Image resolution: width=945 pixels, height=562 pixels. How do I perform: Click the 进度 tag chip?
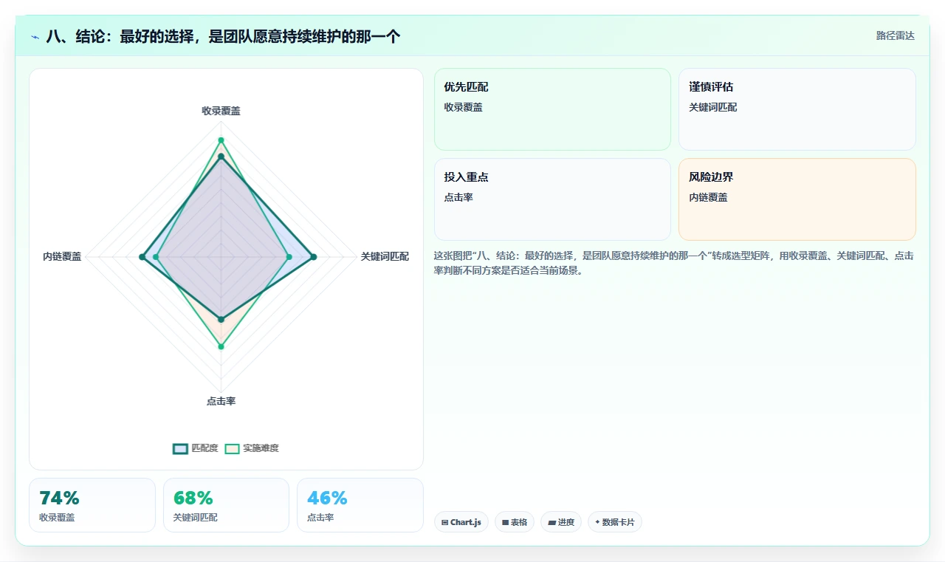pyautogui.click(x=561, y=522)
